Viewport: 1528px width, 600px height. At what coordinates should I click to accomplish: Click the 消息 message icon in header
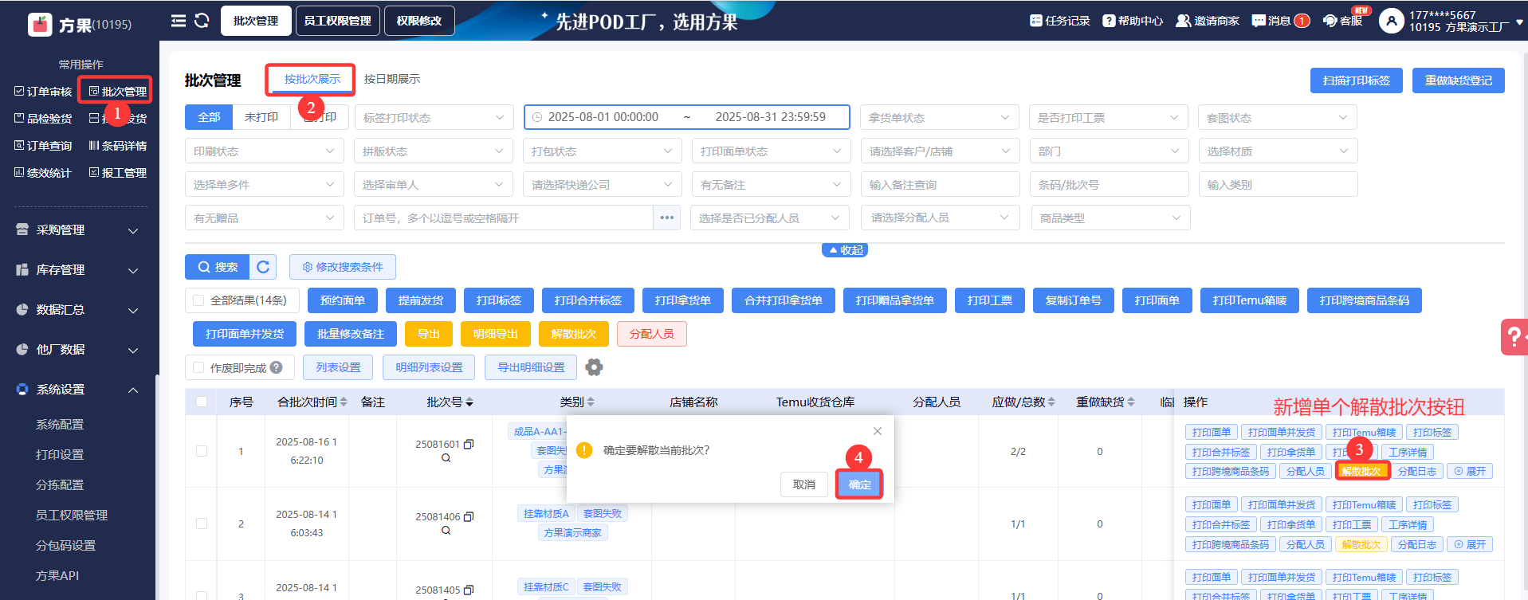coord(1259,21)
